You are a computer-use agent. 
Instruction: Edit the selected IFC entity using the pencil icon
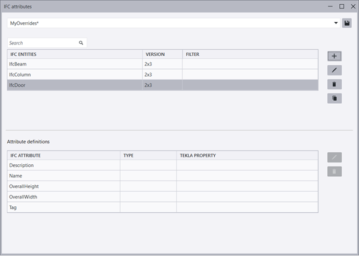[334, 70]
